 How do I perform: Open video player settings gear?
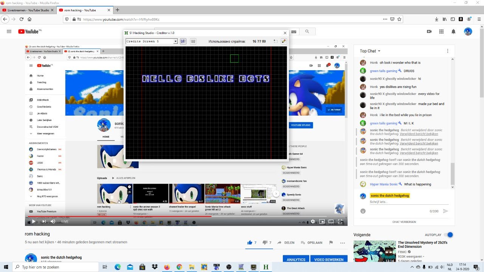313,222
